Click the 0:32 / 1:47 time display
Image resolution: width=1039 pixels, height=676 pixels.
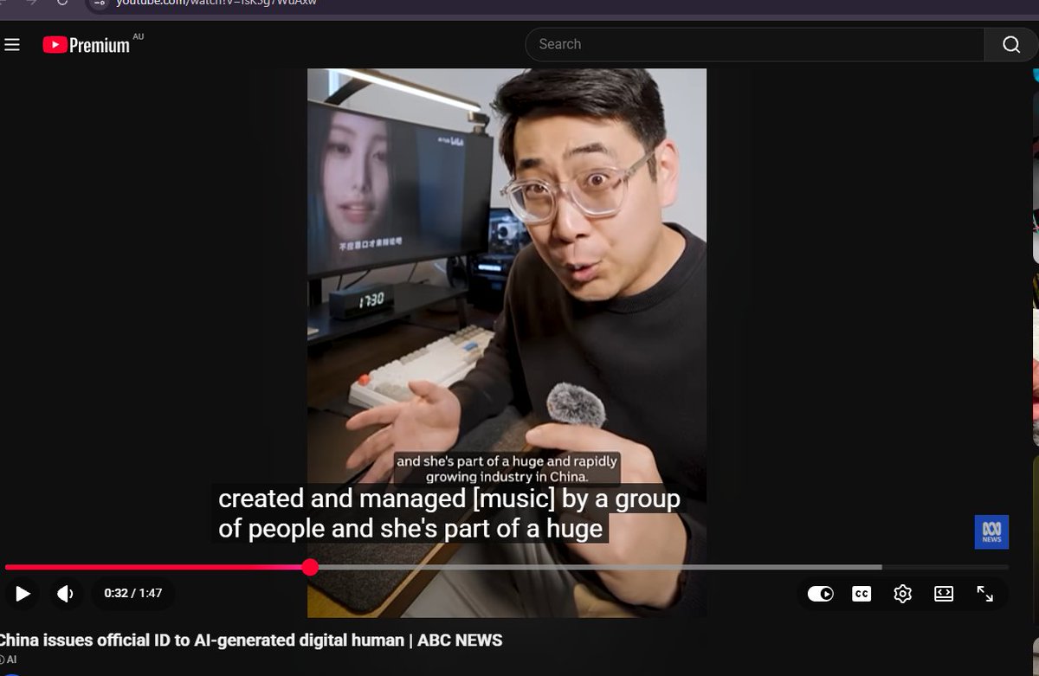tap(133, 594)
